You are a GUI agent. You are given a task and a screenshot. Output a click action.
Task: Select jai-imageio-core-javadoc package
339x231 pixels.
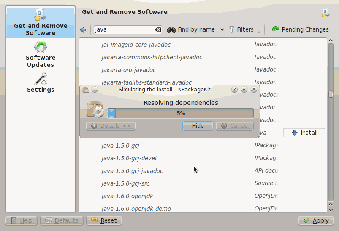pyautogui.click(x=136, y=45)
